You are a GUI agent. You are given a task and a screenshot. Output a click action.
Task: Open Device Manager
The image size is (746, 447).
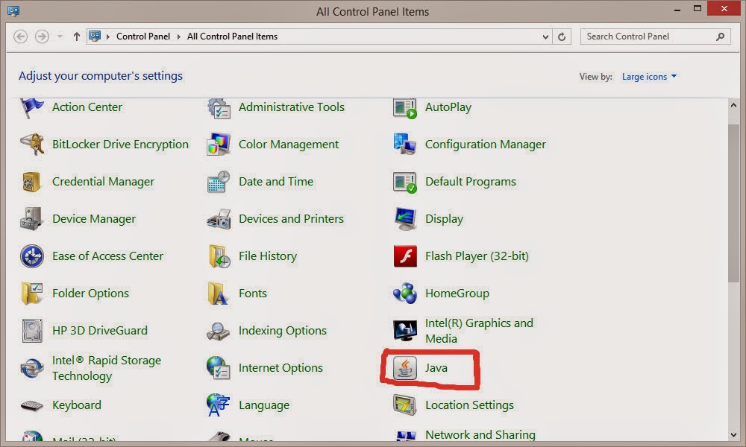pos(93,218)
